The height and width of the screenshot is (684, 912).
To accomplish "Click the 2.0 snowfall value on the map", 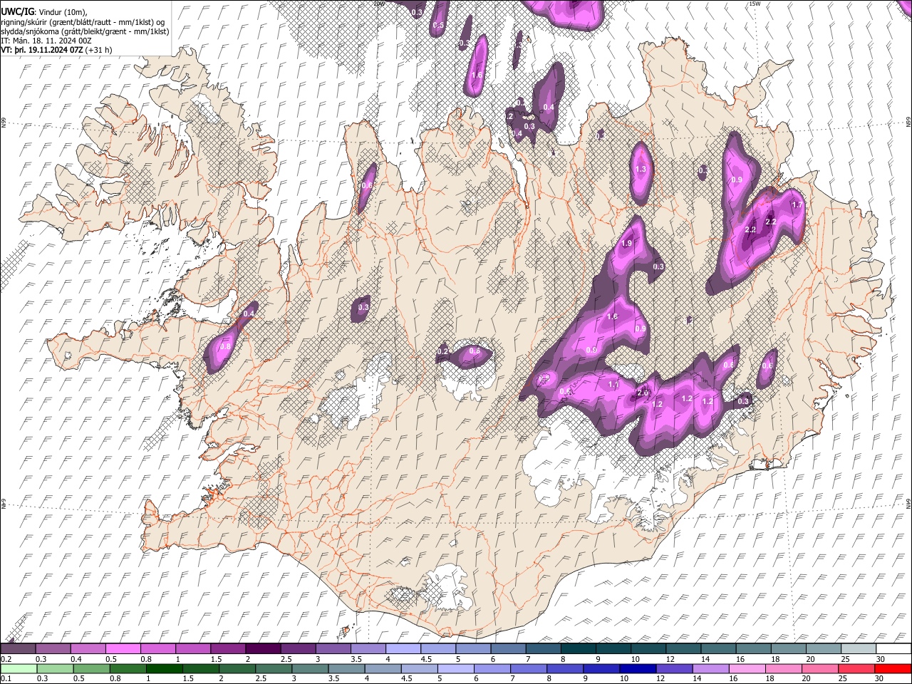I will 643,393.
